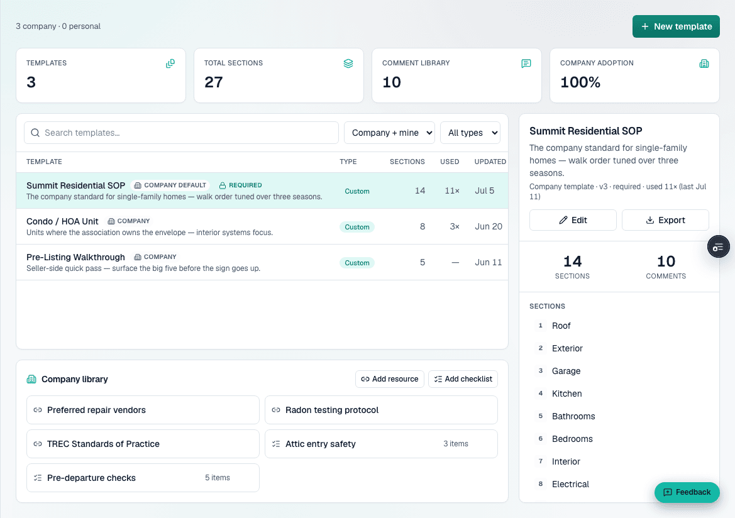Click the SECTIONS column header
This screenshot has height=518, width=735.
tap(407, 162)
